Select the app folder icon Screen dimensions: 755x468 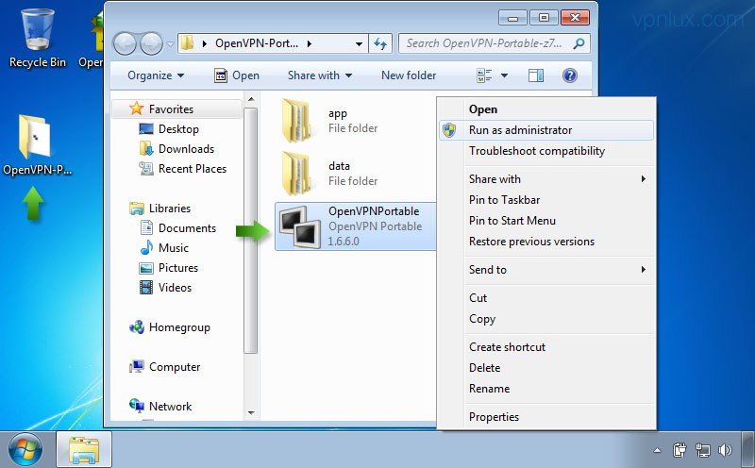point(296,121)
